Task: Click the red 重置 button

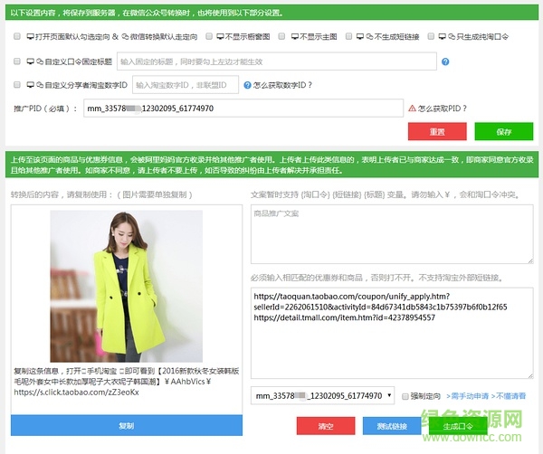Action: coord(437,131)
